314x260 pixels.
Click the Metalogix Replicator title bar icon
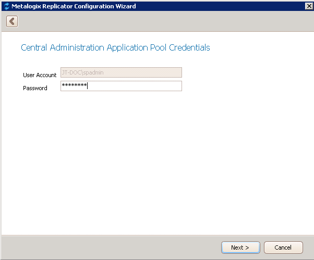tap(6, 6)
